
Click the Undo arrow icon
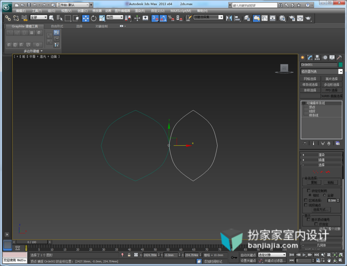(35, 5)
